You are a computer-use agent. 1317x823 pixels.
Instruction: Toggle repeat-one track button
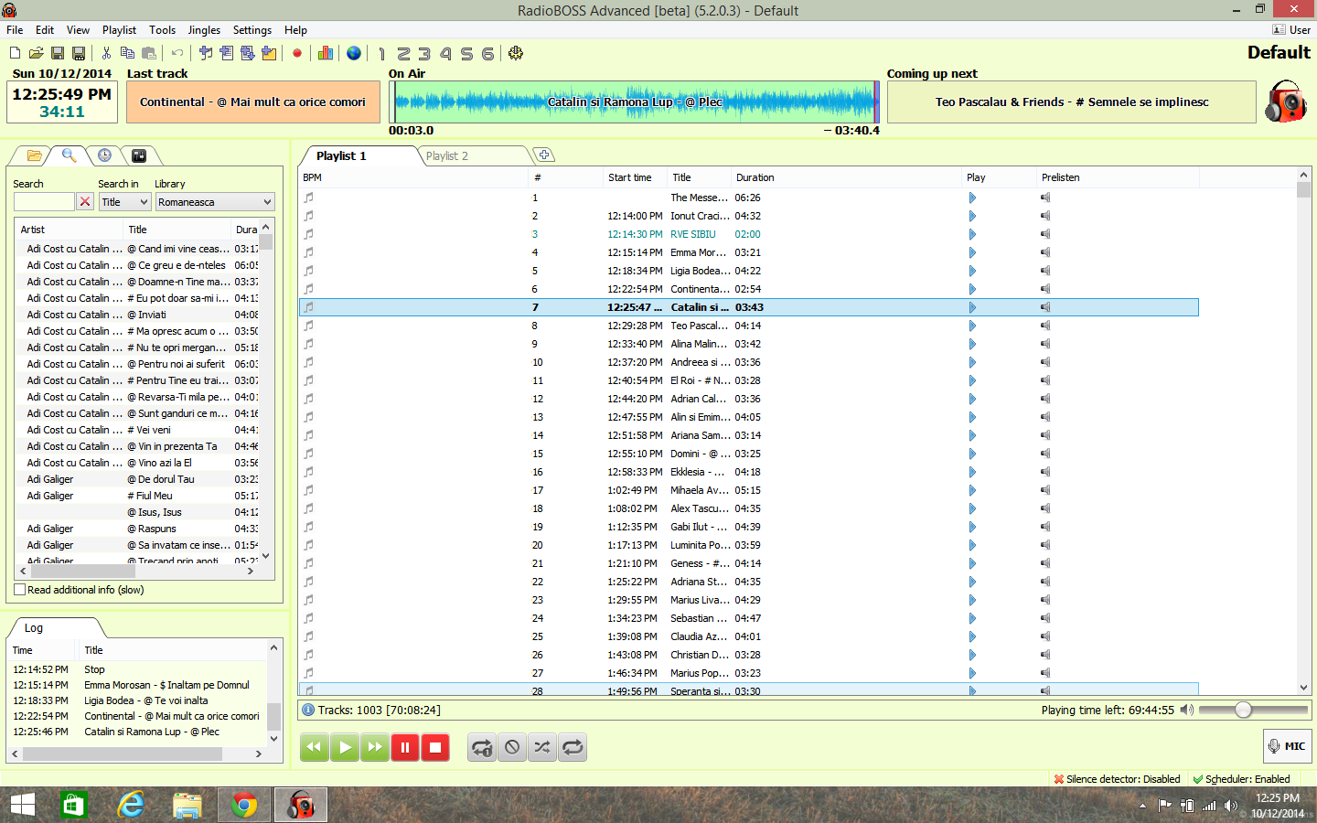pos(482,747)
